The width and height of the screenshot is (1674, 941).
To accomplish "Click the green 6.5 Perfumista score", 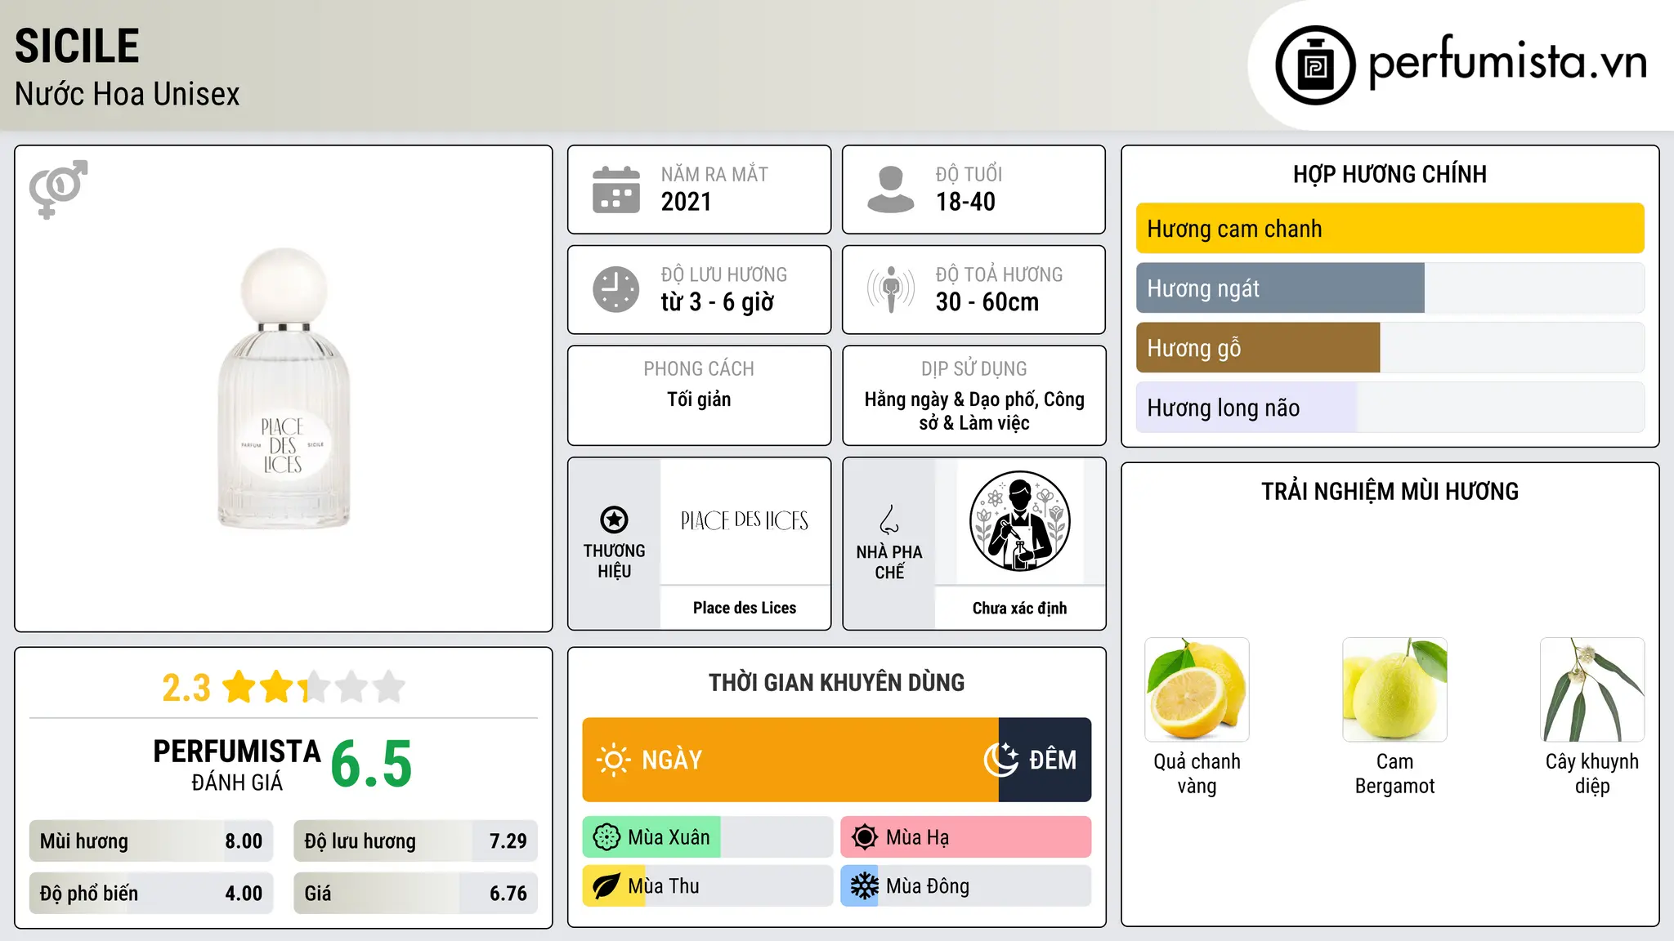I will pos(371,764).
